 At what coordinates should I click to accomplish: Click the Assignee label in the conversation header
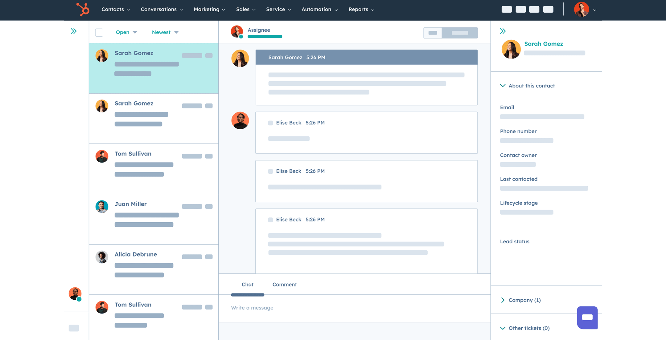pos(259,30)
